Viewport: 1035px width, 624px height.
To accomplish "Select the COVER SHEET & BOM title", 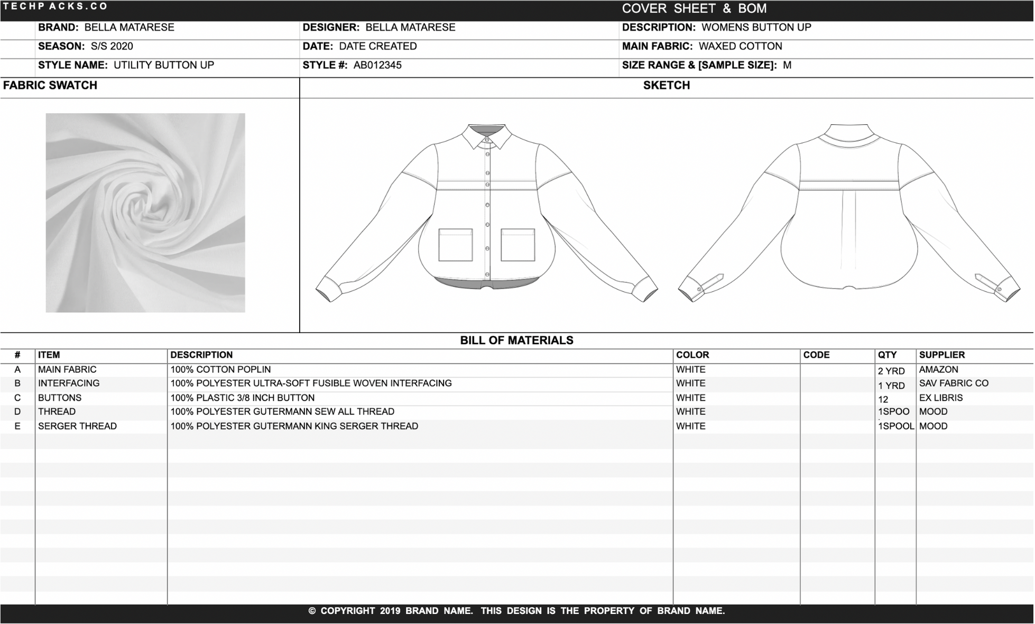I will 694,8.
